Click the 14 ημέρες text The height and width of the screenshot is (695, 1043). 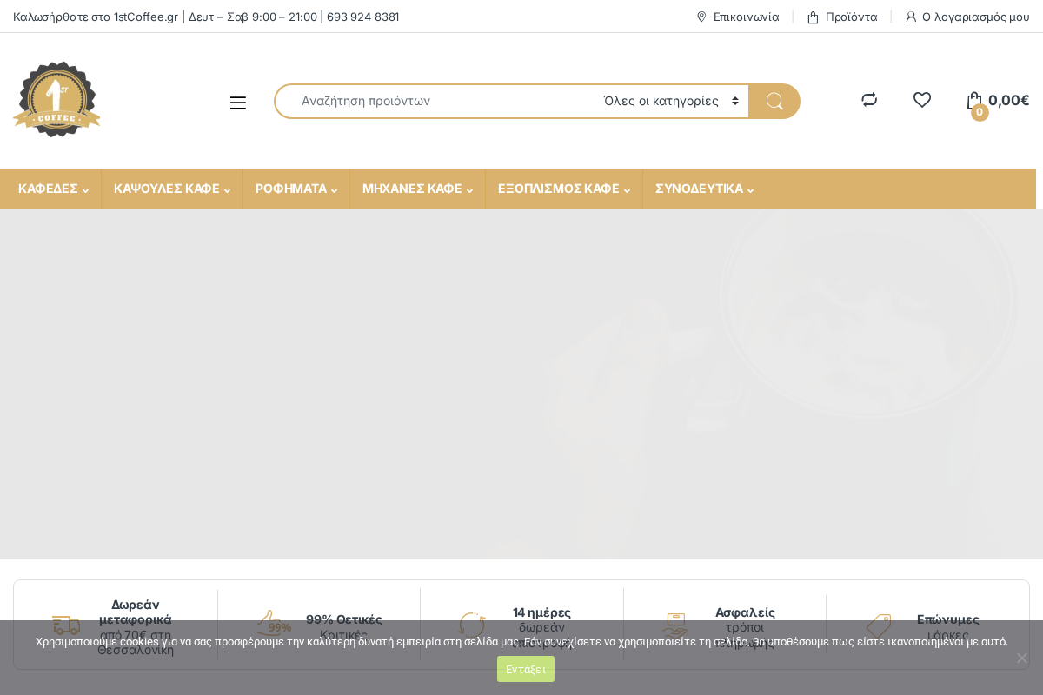click(541, 612)
